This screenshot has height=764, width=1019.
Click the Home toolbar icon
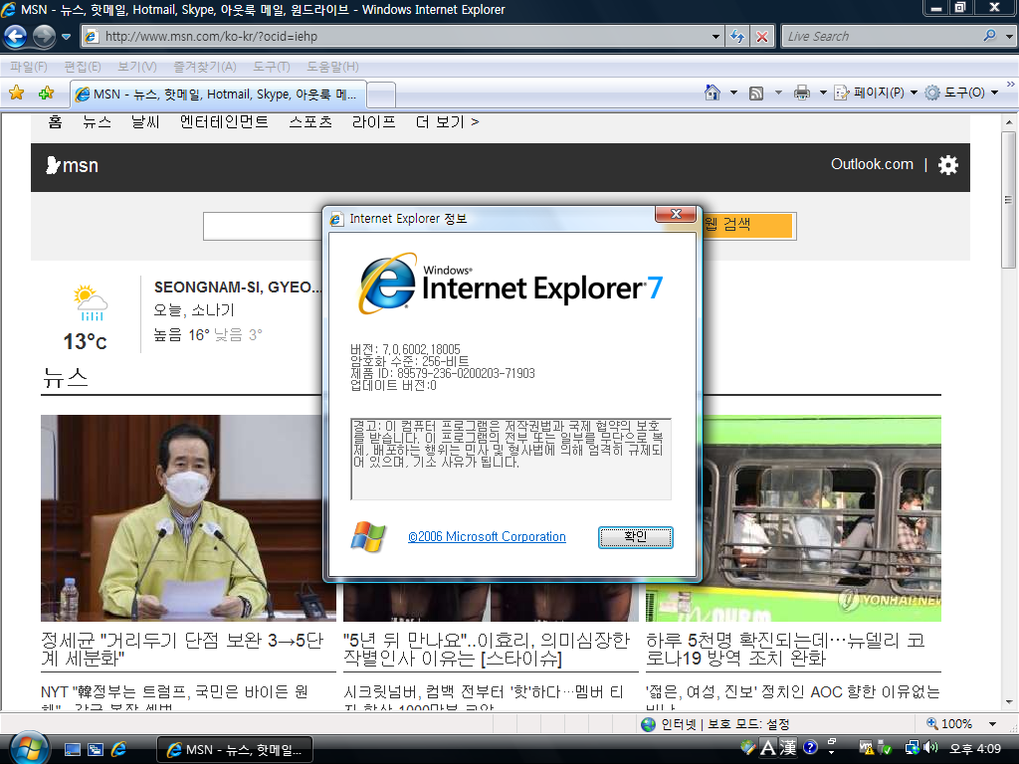713,93
